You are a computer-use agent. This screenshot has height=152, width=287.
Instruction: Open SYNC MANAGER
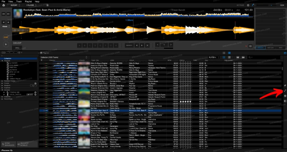[8, 144]
